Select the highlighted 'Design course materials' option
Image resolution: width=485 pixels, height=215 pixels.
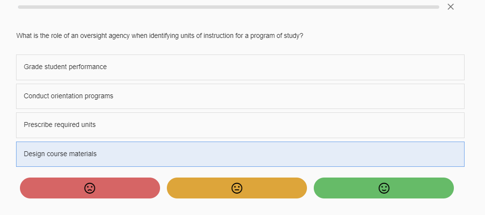(x=60, y=154)
